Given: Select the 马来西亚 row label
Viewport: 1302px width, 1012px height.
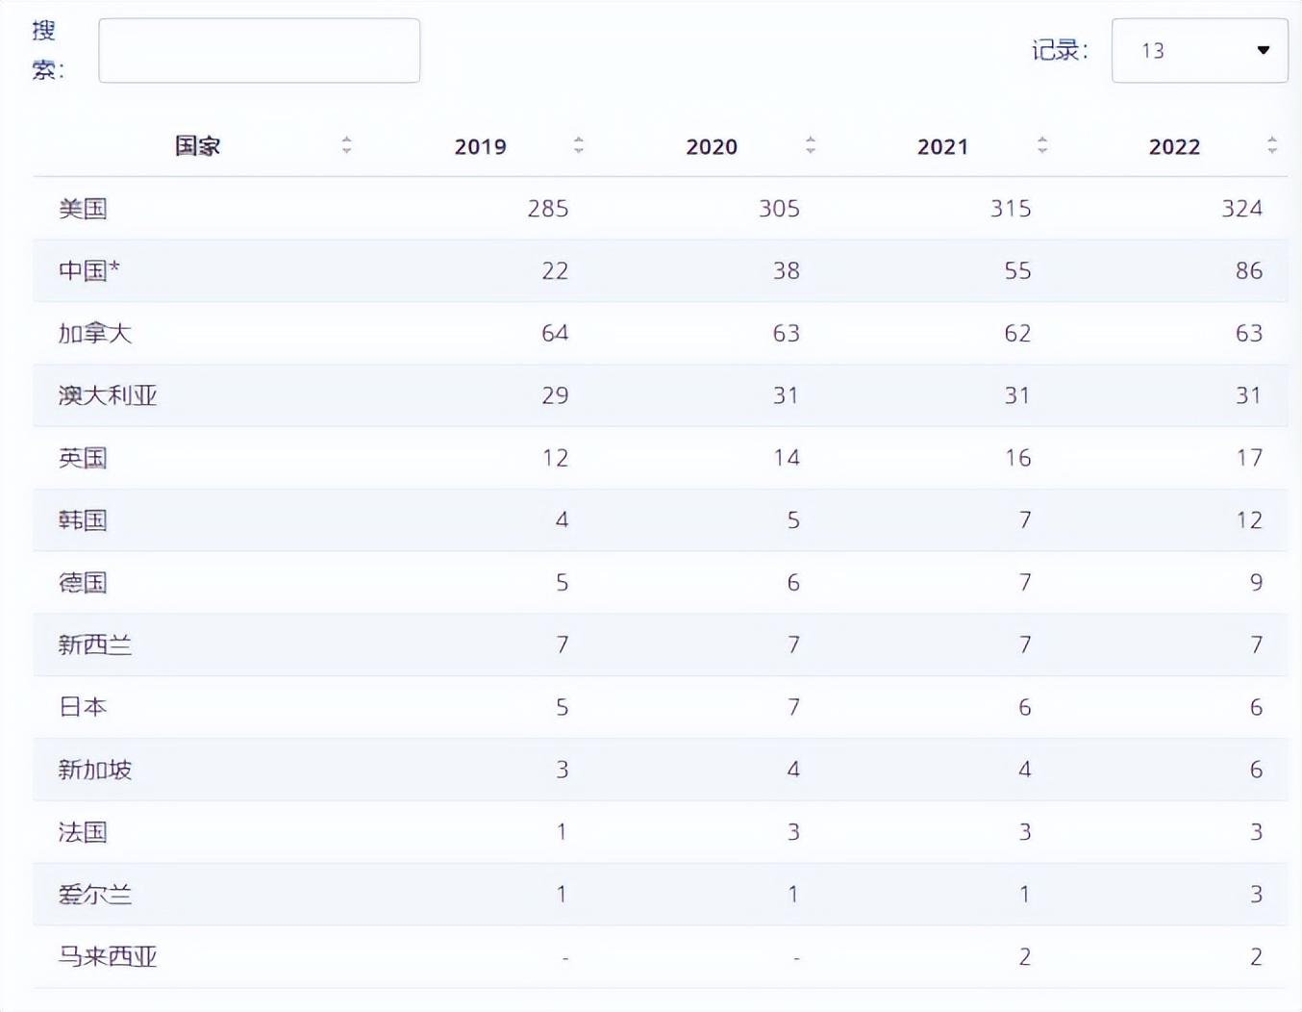Looking at the screenshot, I should (x=107, y=956).
